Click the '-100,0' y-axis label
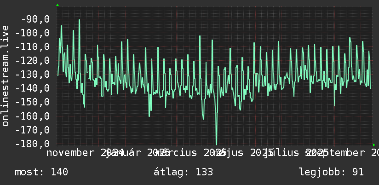The image size is (379, 185). tap(33, 33)
